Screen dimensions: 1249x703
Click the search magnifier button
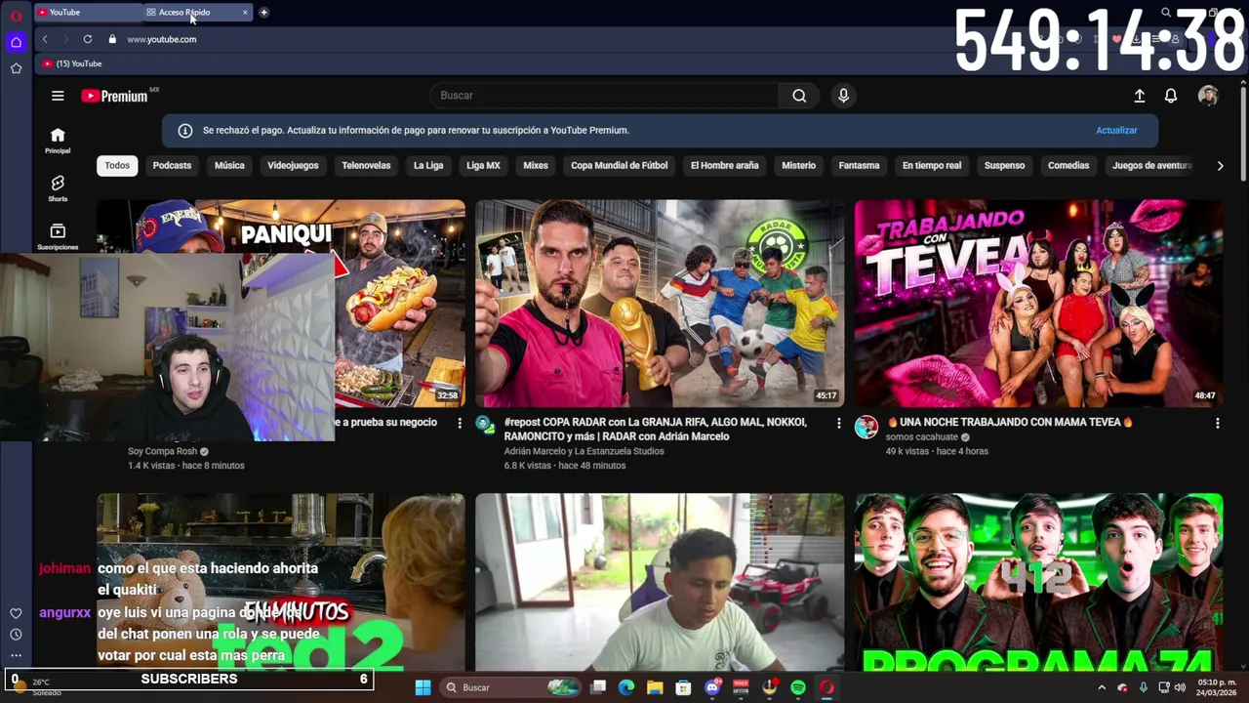(x=799, y=96)
